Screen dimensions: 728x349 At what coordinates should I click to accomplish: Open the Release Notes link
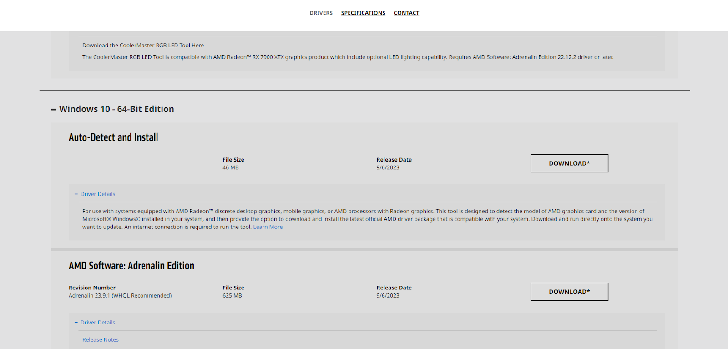(x=101, y=340)
